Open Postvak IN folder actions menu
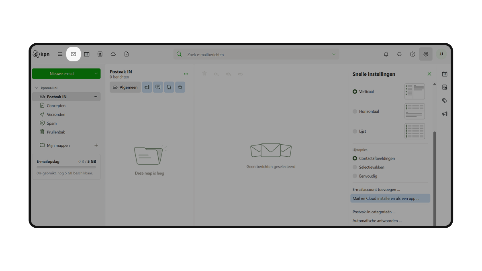This screenshot has width=482, height=271. coord(96,97)
